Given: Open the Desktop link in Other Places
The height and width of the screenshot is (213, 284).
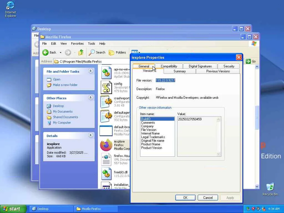Looking at the screenshot, I should pos(58,106).
